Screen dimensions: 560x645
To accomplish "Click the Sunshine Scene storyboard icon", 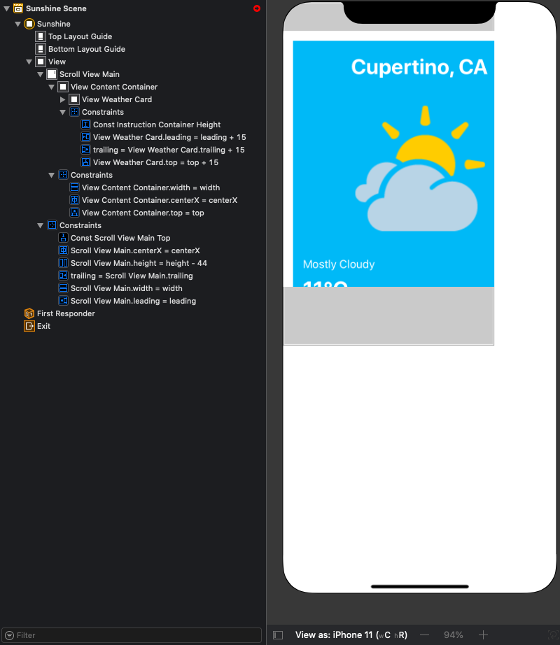I will [x=18, y=8].
